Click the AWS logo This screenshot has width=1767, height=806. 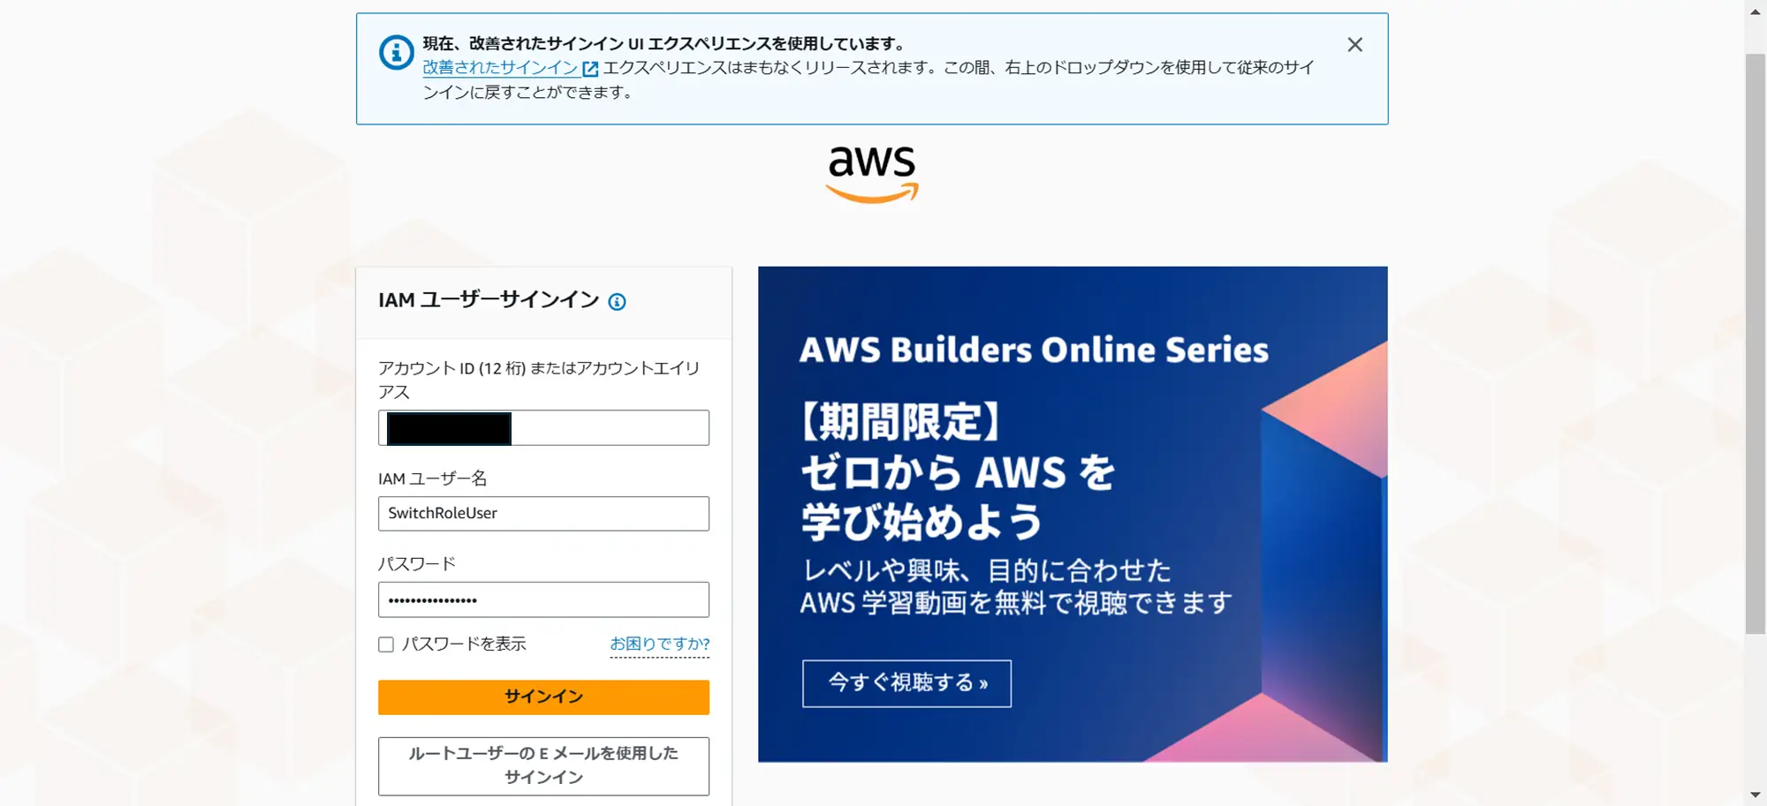tap(872, 174)
